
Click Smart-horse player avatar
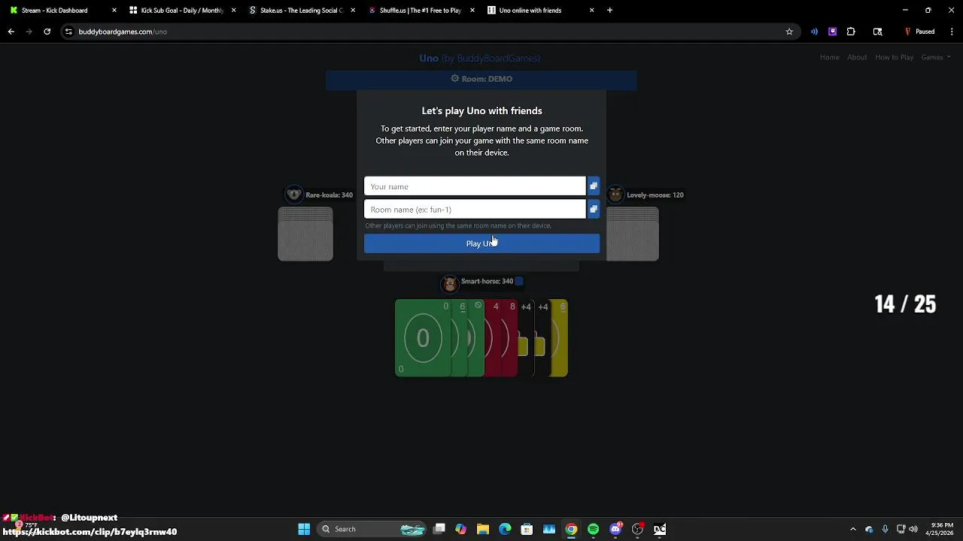point(450,283)
